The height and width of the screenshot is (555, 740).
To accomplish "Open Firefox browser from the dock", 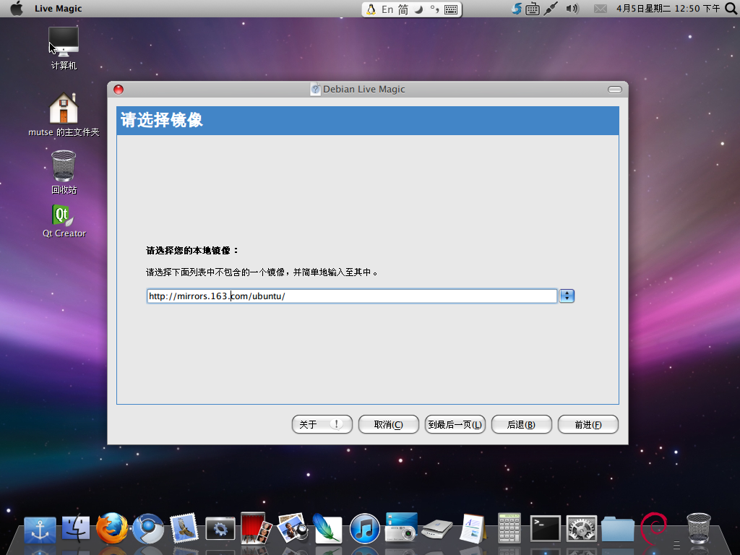I will pyautogui.click(x=112, y=528).
